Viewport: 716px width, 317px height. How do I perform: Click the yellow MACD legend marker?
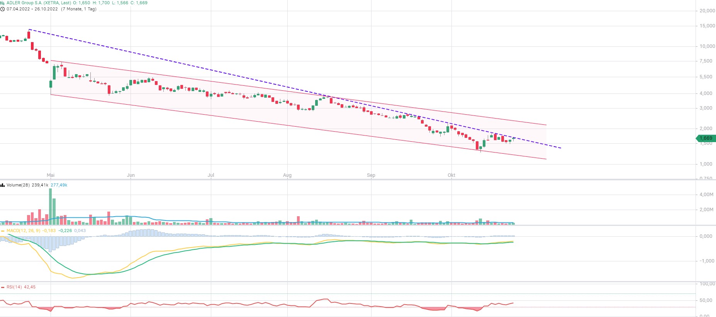click(3, 231)
